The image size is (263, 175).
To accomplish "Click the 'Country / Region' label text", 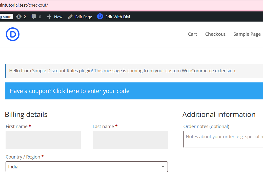I will coord(23,157).
